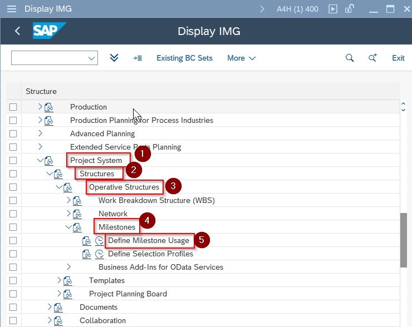The image size is (412, 327).
Task: Click the position/indent list toolbar icon
Action: (x=138, y=58)
